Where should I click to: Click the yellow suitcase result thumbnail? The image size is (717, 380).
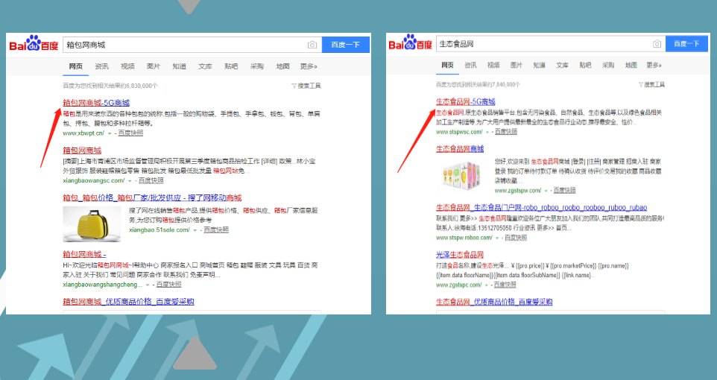coord(92,224)
